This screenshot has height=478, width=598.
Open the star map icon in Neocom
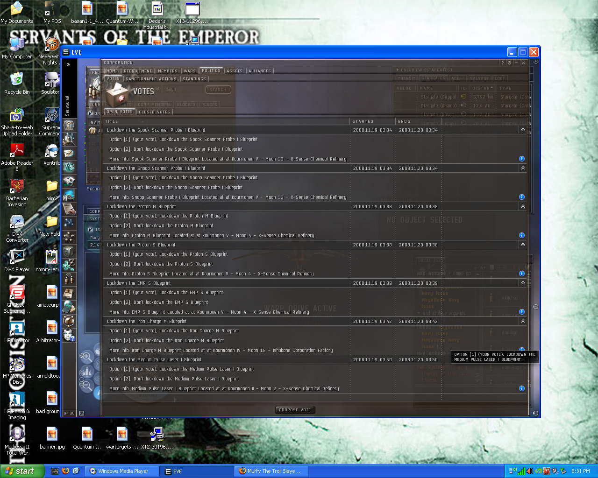pyautogui.click(x=69, y=223)
